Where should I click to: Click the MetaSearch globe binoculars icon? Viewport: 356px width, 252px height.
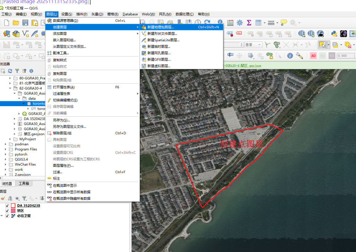(320, 34)
